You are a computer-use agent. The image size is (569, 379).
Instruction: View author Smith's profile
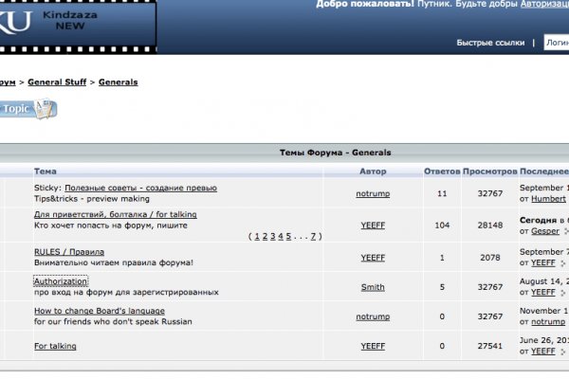(373, 287)
